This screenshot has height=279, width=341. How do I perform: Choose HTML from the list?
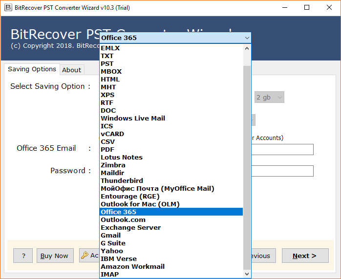click(171, 79)
